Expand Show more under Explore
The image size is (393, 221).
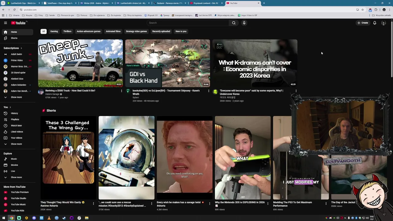(x=18, y=177)
